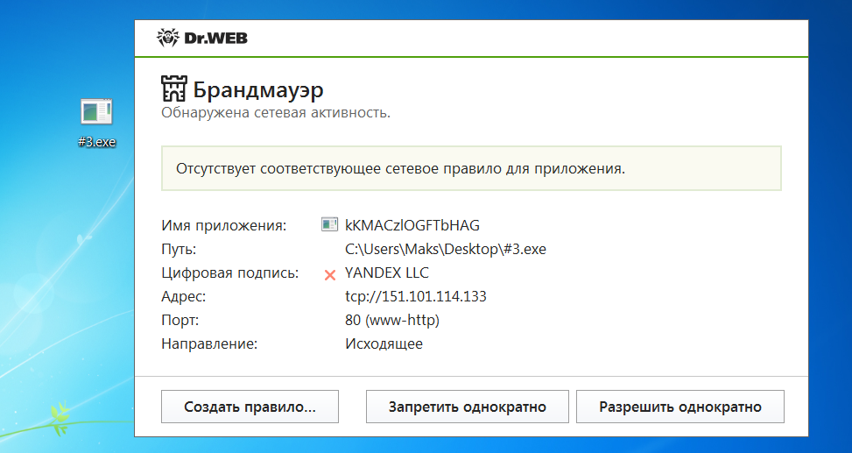Click the application icon beside kKMACzlOGFTbHAG

coord(329,224)
